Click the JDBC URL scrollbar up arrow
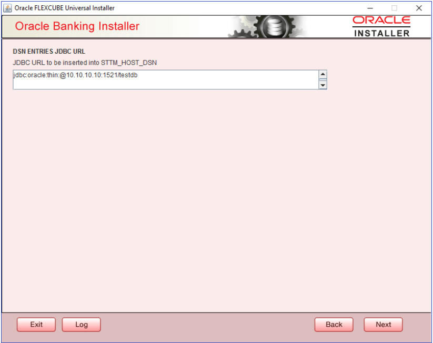The image size is (433, 343). coord(323,75)
